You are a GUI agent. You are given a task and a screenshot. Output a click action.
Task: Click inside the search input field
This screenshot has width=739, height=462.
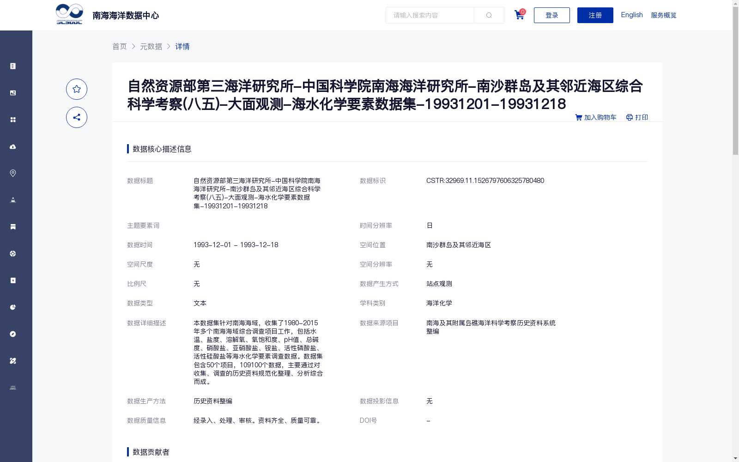pyautogui.click(x=430, y=15)
